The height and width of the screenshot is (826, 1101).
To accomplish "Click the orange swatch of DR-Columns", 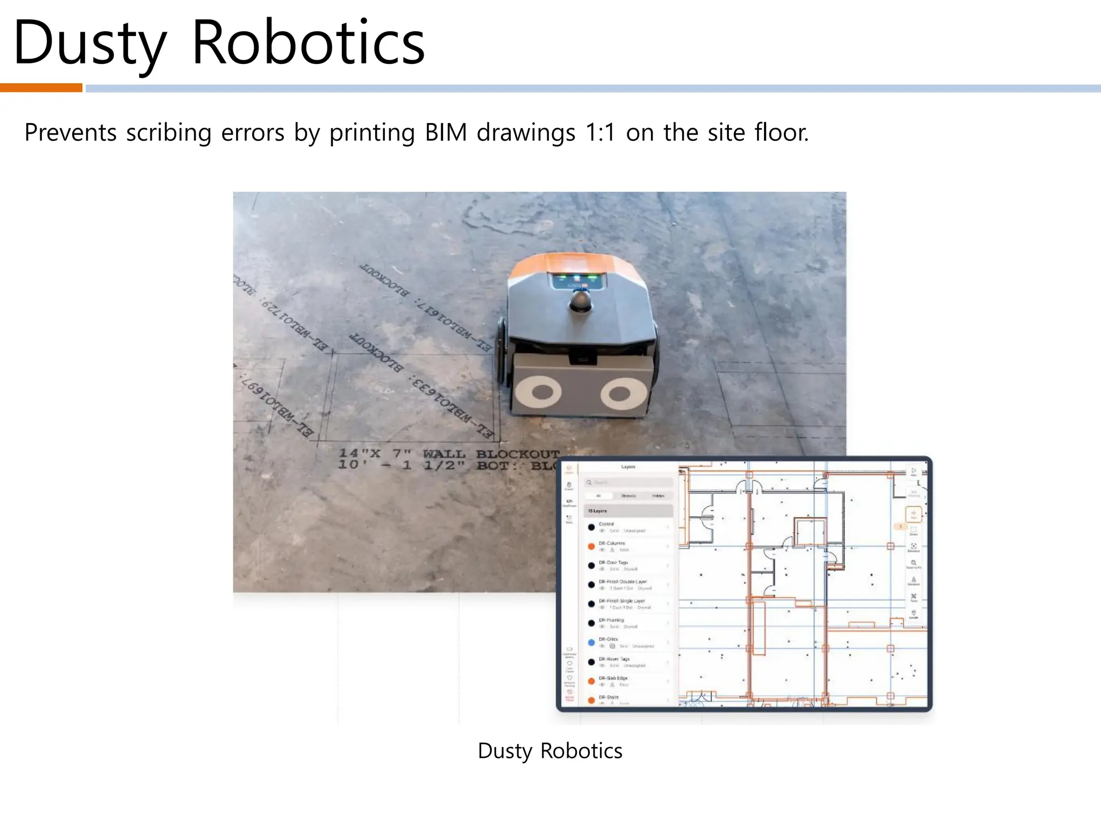I will point(591,546).
